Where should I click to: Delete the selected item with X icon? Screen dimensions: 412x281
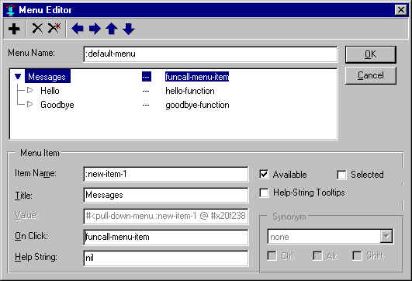37,29
